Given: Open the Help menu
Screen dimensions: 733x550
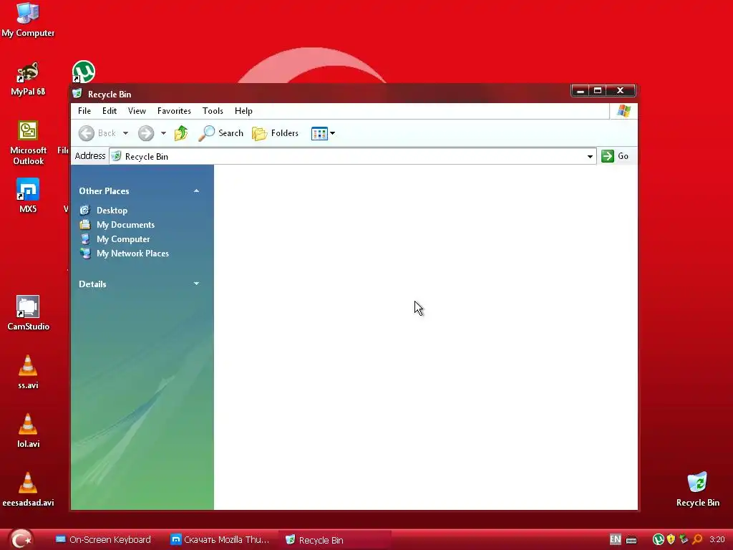Looking at the screenshot, I should click(x=243, y=111).
